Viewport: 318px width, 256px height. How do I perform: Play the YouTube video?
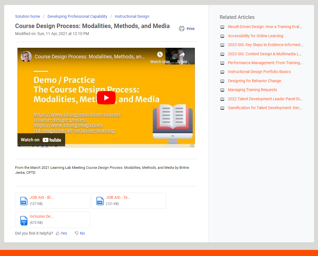tap(106, 98)
